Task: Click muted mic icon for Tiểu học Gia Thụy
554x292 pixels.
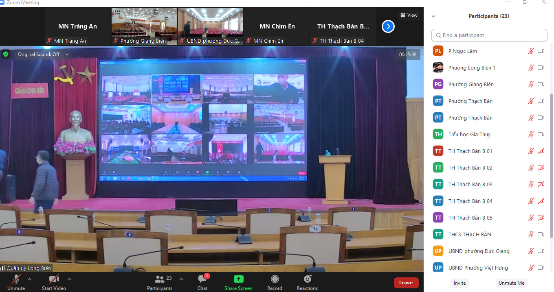Action: (x=531, y=134)
